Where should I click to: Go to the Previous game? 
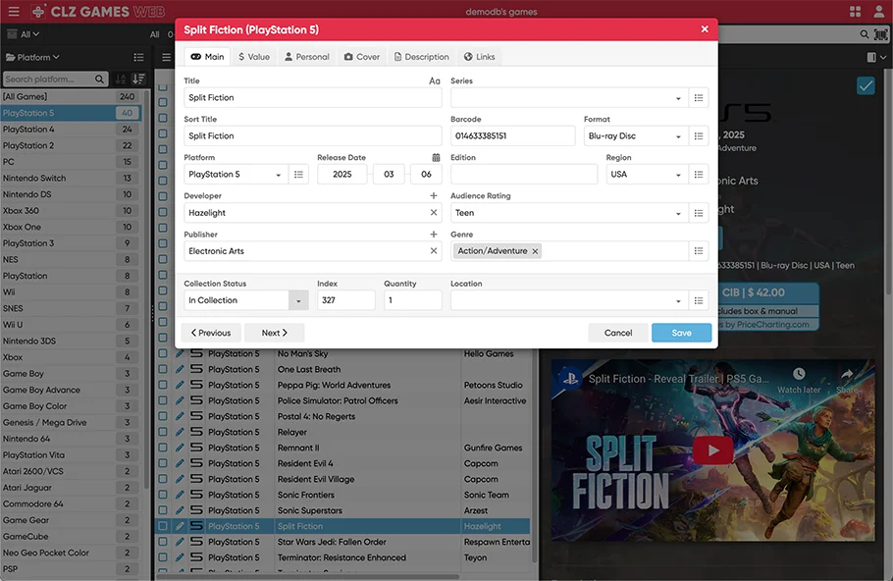coord(211,333)
